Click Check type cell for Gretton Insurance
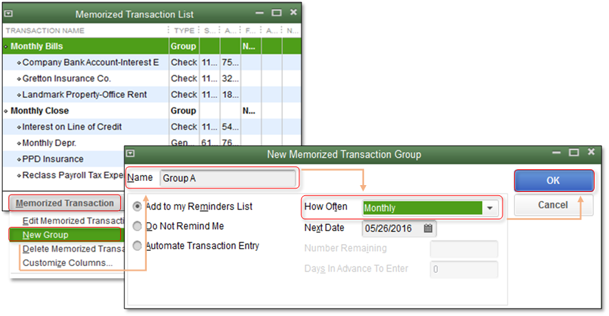609x316 pixels. click(184, 78)
